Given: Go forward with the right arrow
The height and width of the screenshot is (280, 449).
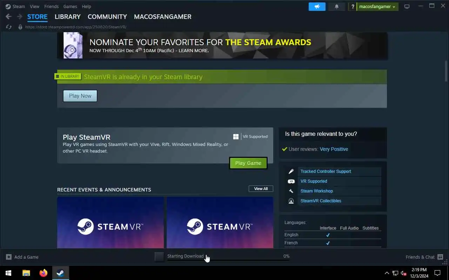Looking at the screenshot, I should point(20,16).
